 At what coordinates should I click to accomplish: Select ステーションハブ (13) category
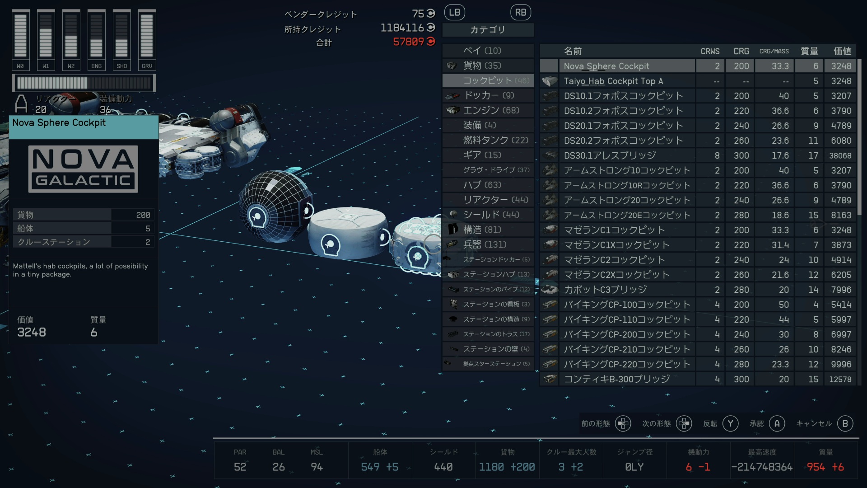[x=488, y=274]
